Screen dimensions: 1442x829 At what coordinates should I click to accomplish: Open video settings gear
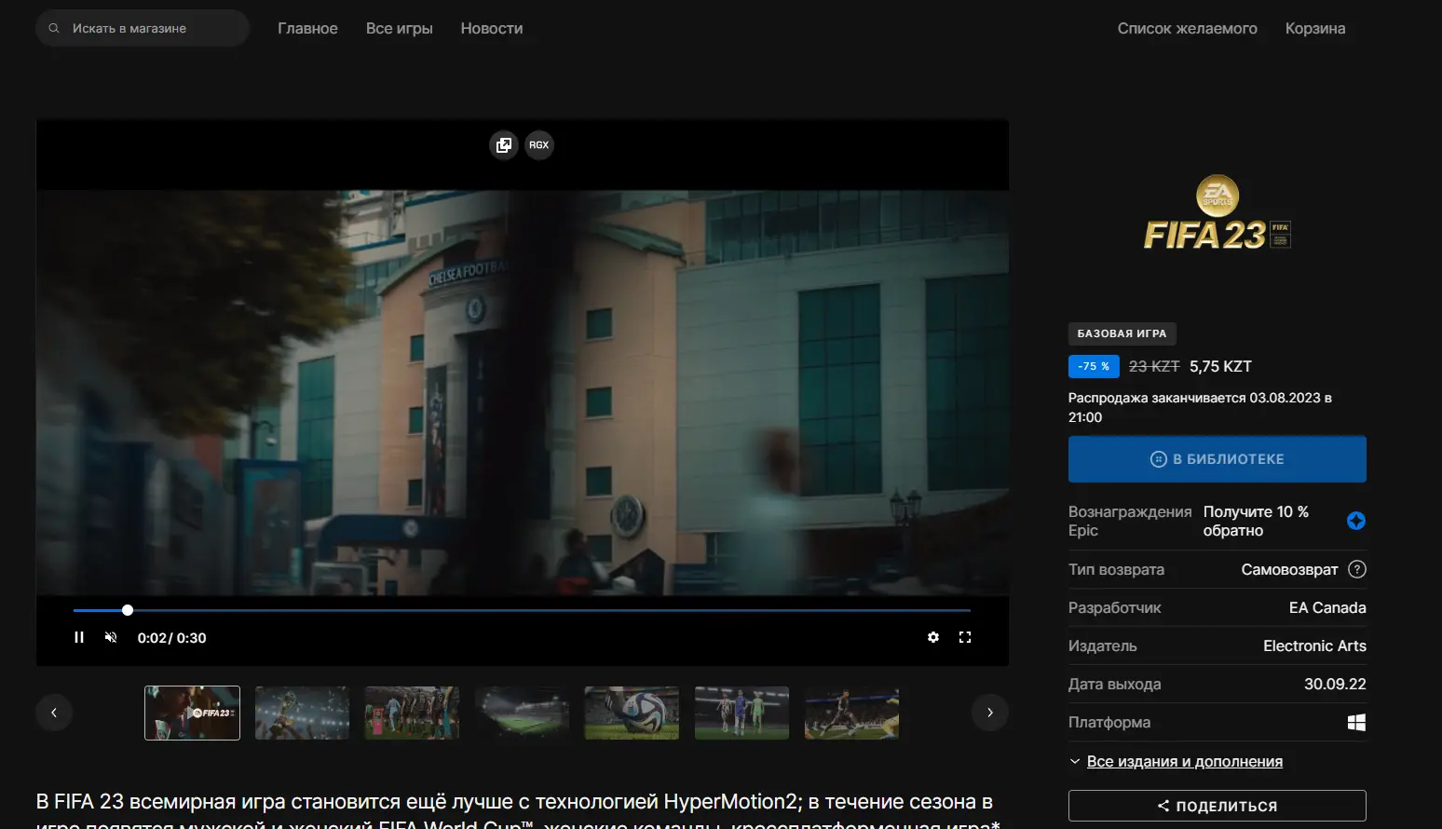pyautogui.click(x=933, y=637)
